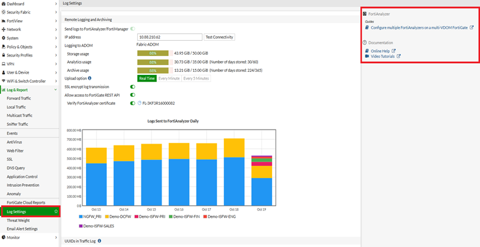Screen dimensions: 480x247
Task: Click the Documentation question mark icon
Action: pos(365,43)
